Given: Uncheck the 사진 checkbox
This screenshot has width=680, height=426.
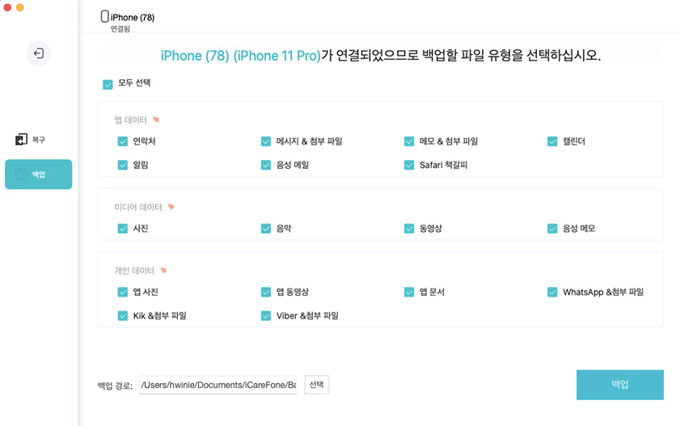Looking at the screenshot, I should click(123, 229).
